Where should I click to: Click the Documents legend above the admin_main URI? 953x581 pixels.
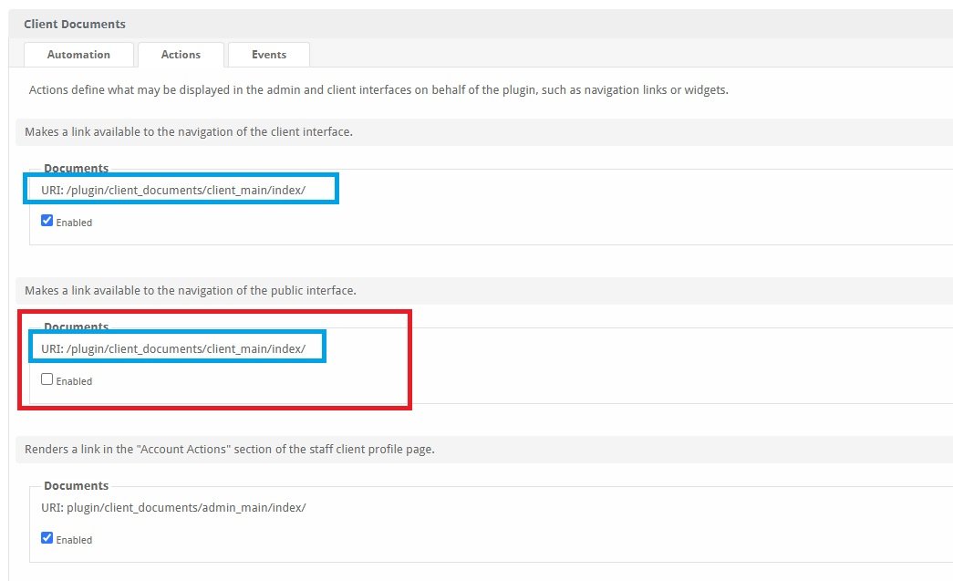76,485
